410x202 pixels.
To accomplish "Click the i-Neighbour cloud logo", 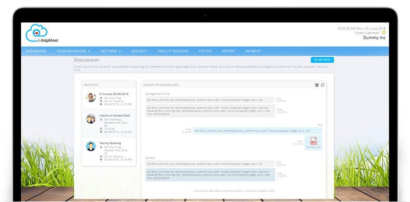I will pyautogui.click(x=42, y=33).
